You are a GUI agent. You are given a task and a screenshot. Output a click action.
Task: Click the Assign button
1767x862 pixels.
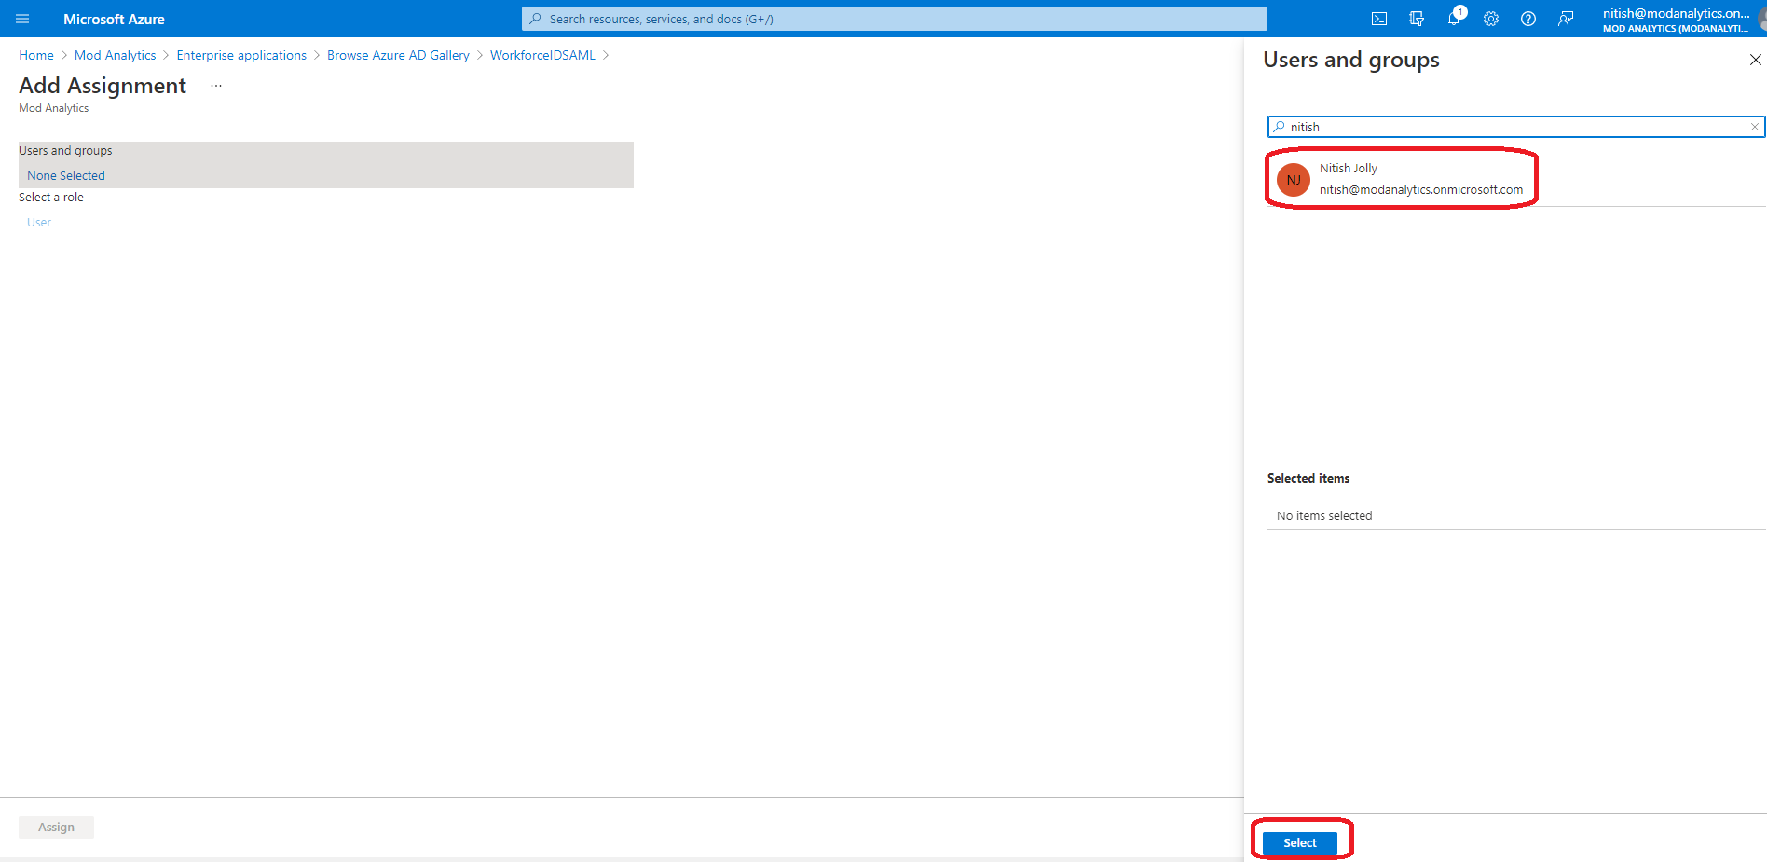pyautogui.click(x=56, y=827)
